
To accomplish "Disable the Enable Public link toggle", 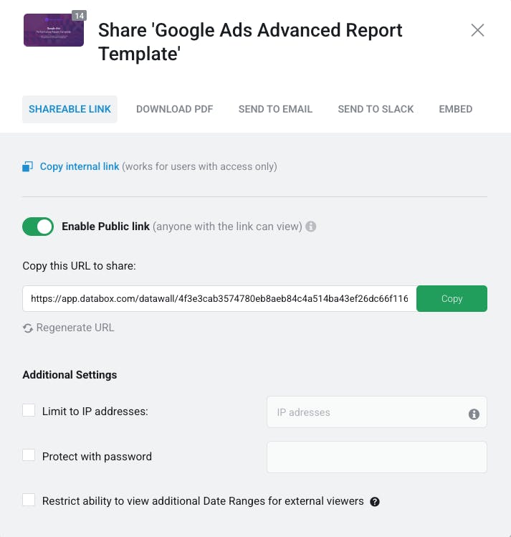I will (x=38, y=227).
